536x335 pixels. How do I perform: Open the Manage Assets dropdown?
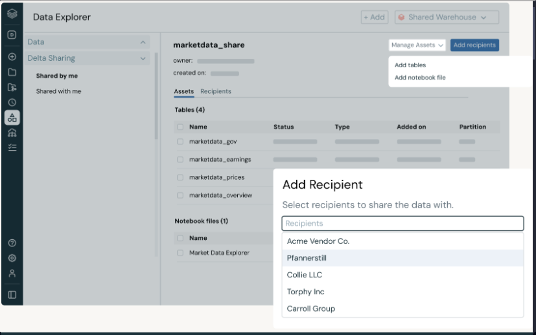417,45
